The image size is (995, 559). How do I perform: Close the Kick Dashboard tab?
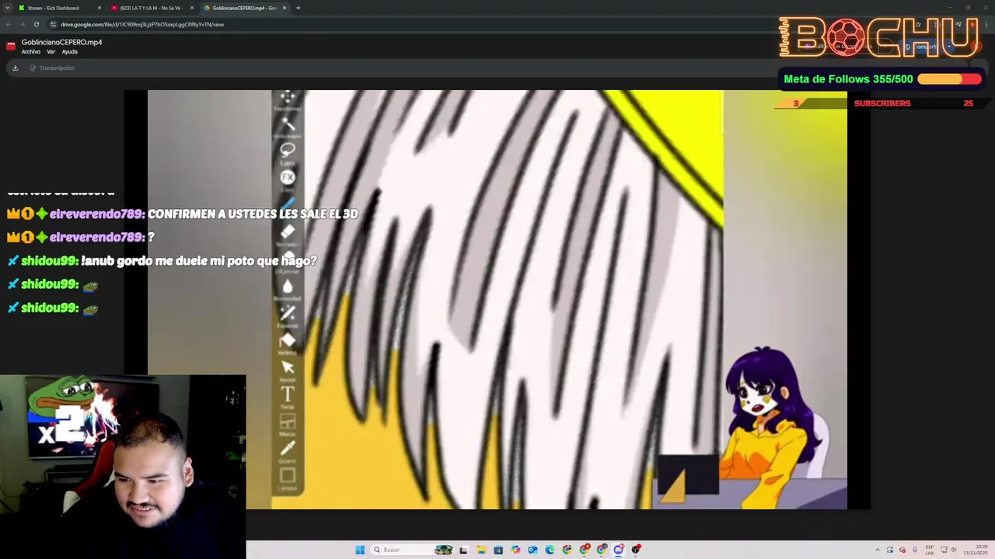99,8
